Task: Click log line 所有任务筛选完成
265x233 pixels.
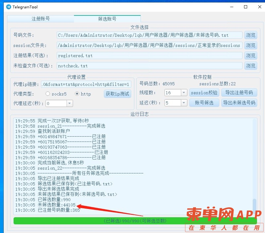Action: pos(79,173)
